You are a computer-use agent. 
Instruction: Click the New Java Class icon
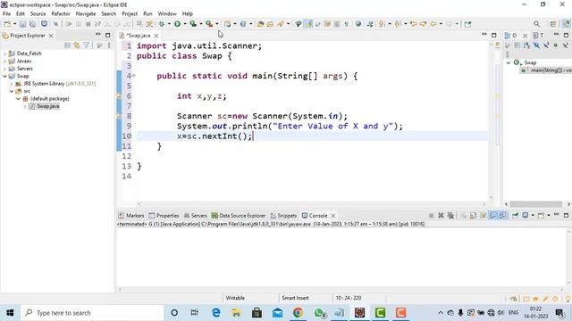(x=243, y=24)
